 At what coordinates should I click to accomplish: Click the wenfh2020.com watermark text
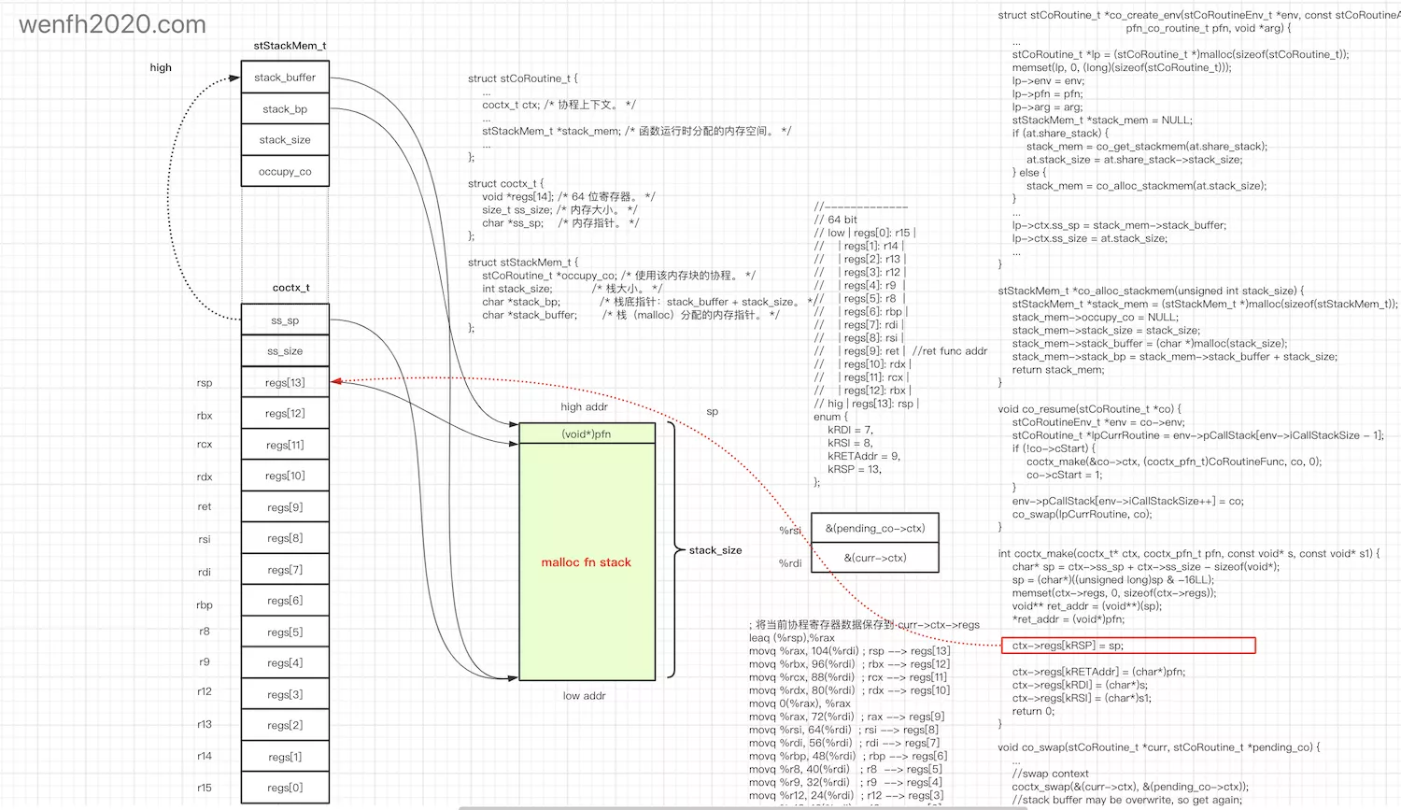[112, 24]
